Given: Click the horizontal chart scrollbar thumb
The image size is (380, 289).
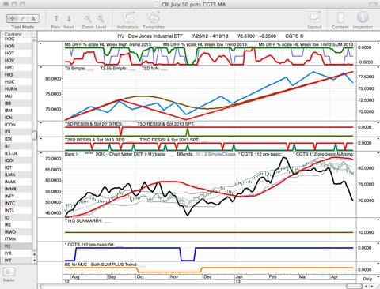Looking at the screenshot, I should point(354,286).
